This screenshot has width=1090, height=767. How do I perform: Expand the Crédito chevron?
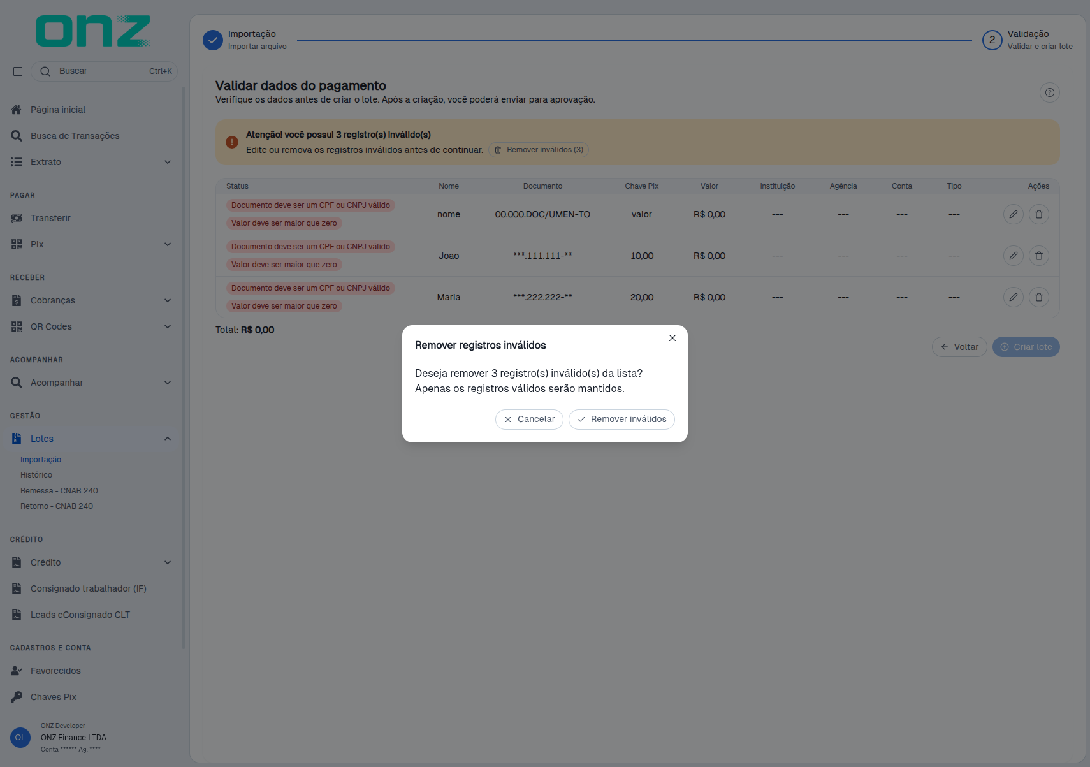pos(168,562)
